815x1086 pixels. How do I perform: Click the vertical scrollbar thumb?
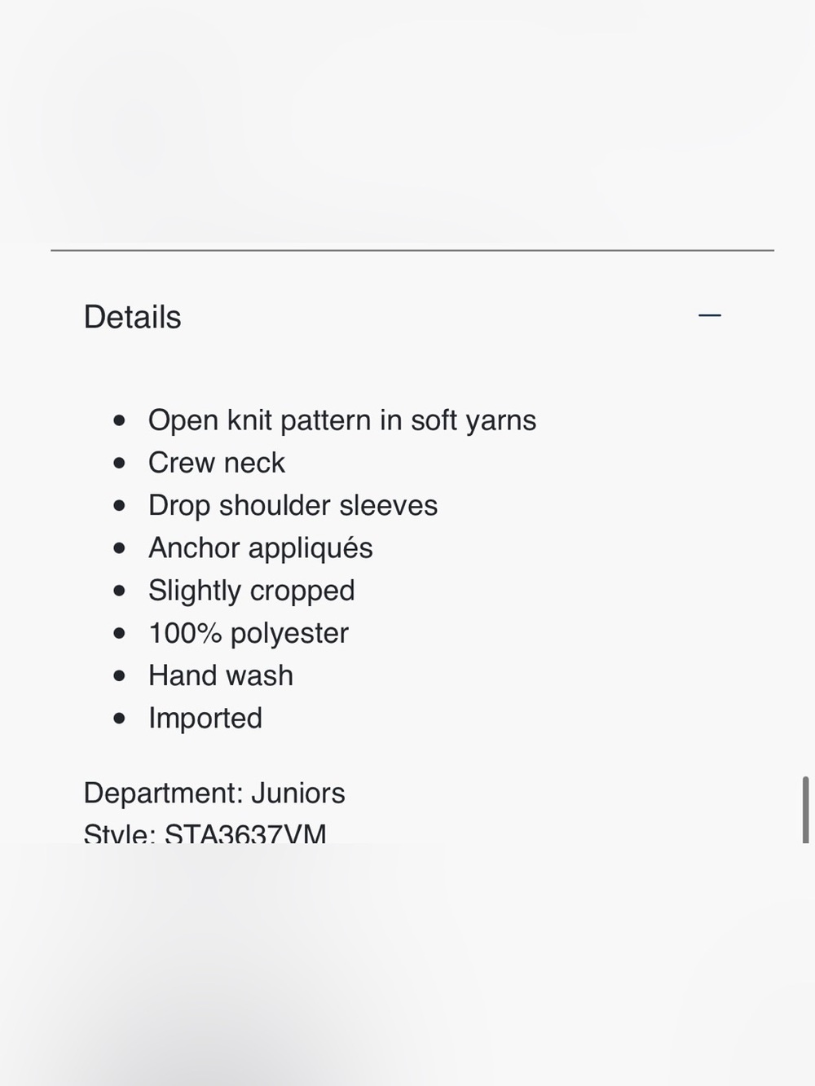click(x=805, y=810)
